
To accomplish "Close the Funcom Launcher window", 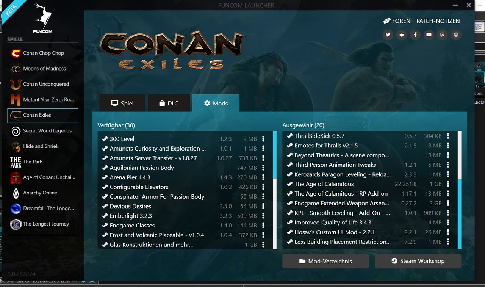I will [x=469, y=5].
